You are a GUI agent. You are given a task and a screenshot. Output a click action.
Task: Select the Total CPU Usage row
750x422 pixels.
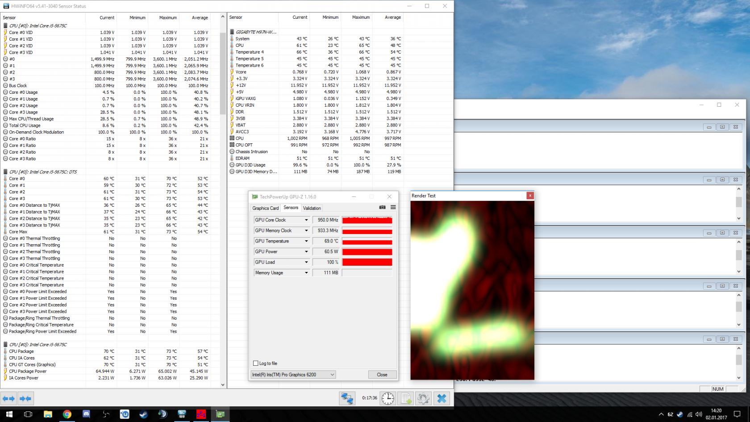point(111,125)
